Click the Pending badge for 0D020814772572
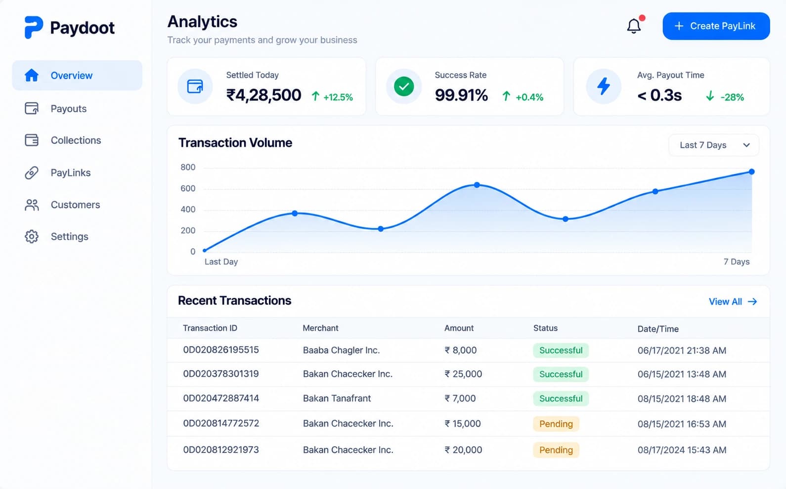The height and width of the screenshot is (489, 786). [x=556, y=424]
